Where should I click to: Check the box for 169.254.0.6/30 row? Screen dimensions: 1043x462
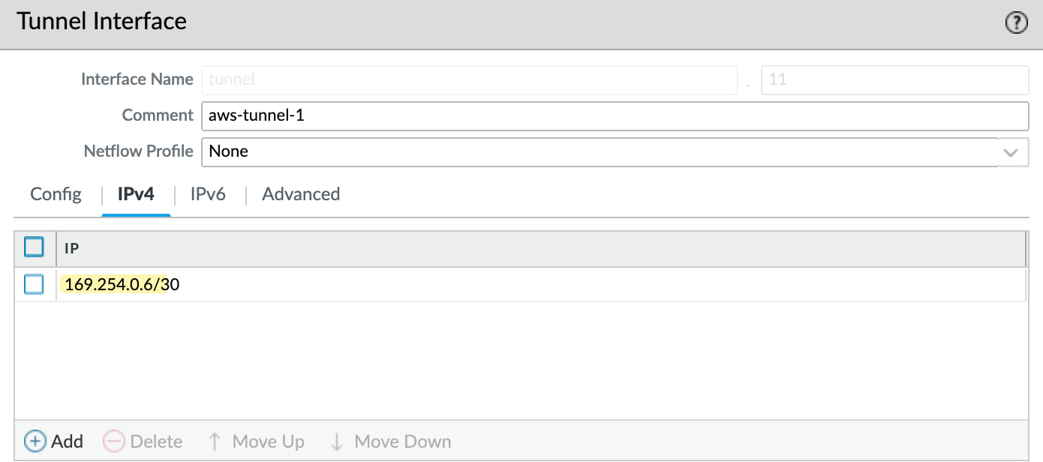point(35,284)
